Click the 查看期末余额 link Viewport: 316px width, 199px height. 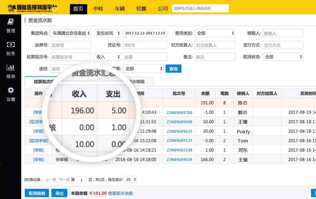[x=120, y=193]
